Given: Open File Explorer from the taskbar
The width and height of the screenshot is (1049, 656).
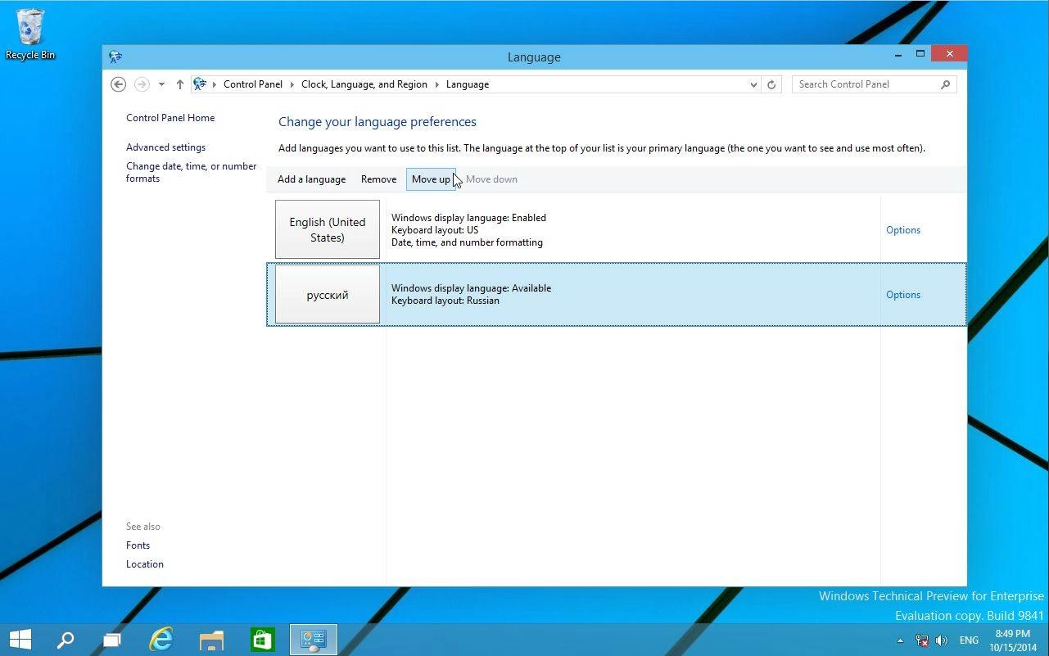Looking at the screenshot, I should coord(211,640).
